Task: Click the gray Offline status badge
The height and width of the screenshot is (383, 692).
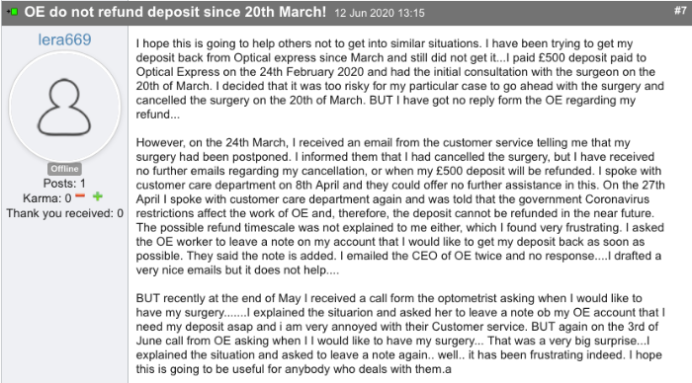Action: pyautogui.click(x=64, y=169)
